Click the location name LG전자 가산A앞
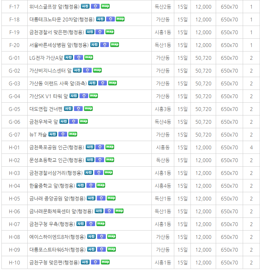 pos(46,58)
